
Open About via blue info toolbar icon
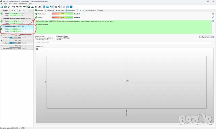[x=71, y=7]
